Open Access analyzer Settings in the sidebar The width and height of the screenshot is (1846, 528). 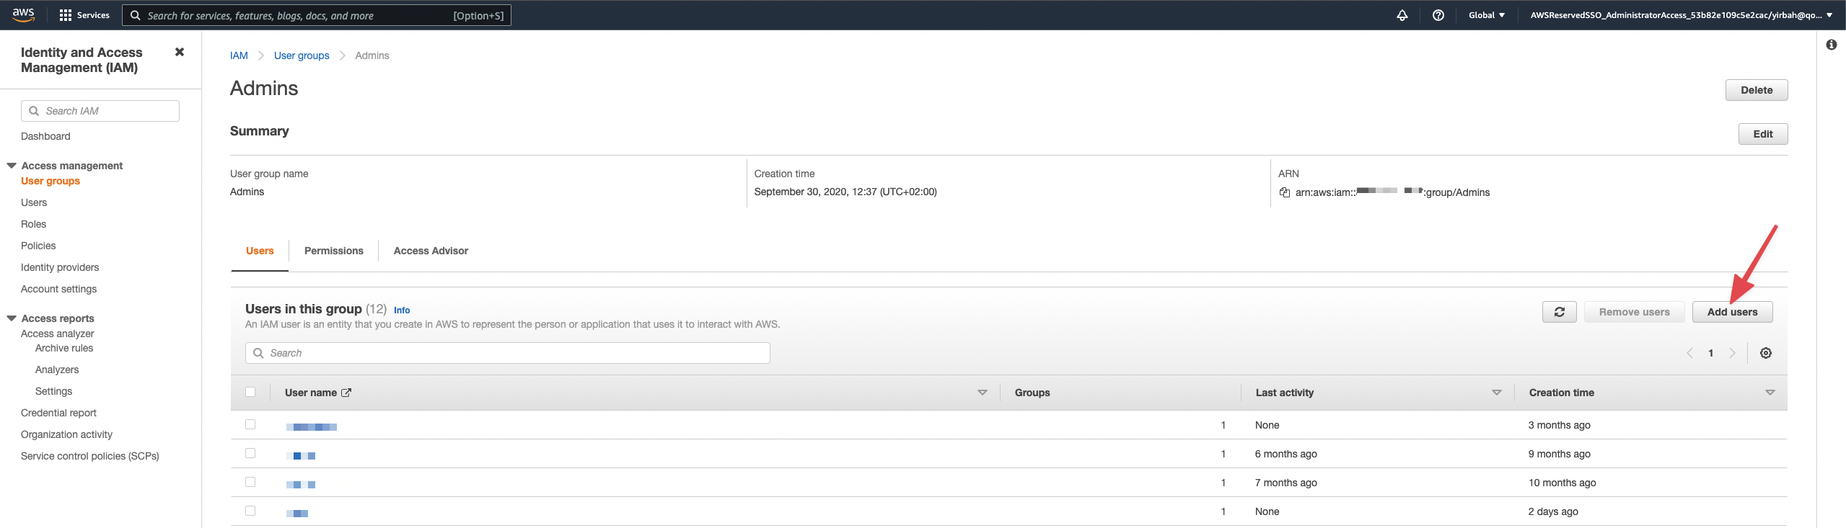(53, 391)
